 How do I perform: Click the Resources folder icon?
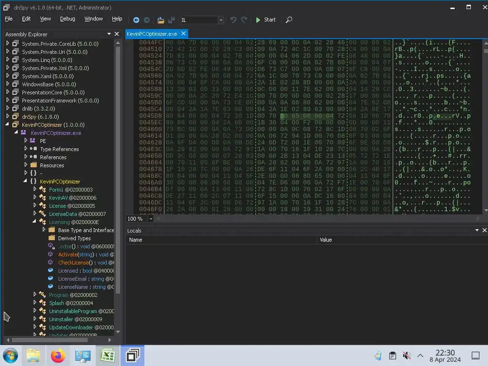(x=34, y=165)
